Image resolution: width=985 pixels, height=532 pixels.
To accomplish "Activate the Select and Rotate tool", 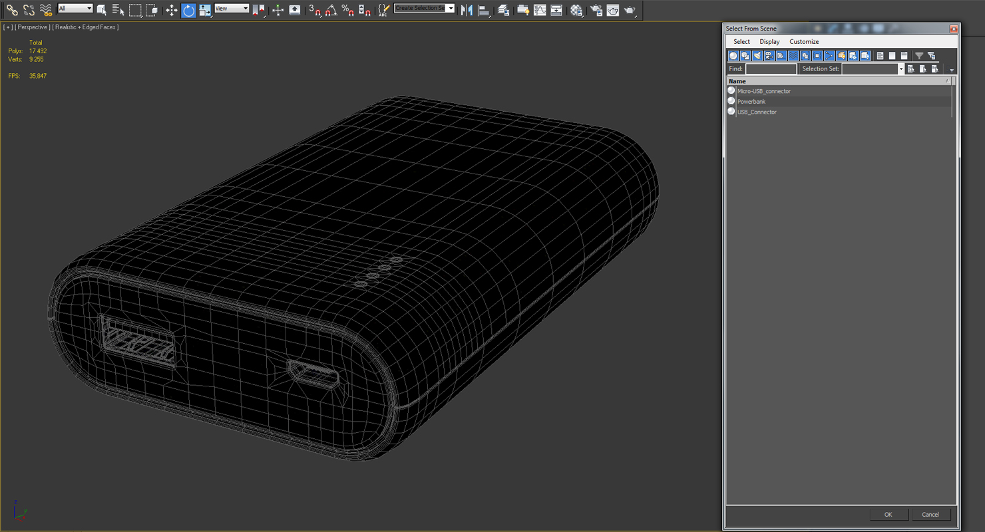I will point(188,10).
